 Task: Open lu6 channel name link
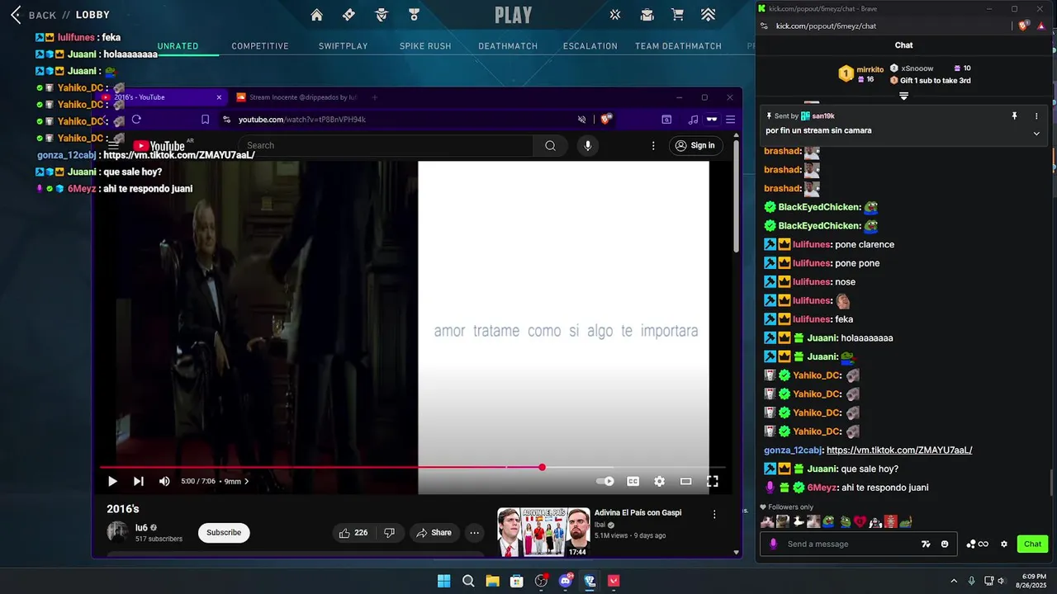[141, 528]
